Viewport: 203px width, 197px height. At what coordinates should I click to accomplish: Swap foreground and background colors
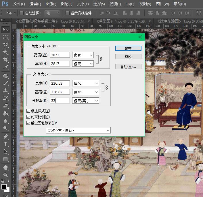tap(8, 181)
